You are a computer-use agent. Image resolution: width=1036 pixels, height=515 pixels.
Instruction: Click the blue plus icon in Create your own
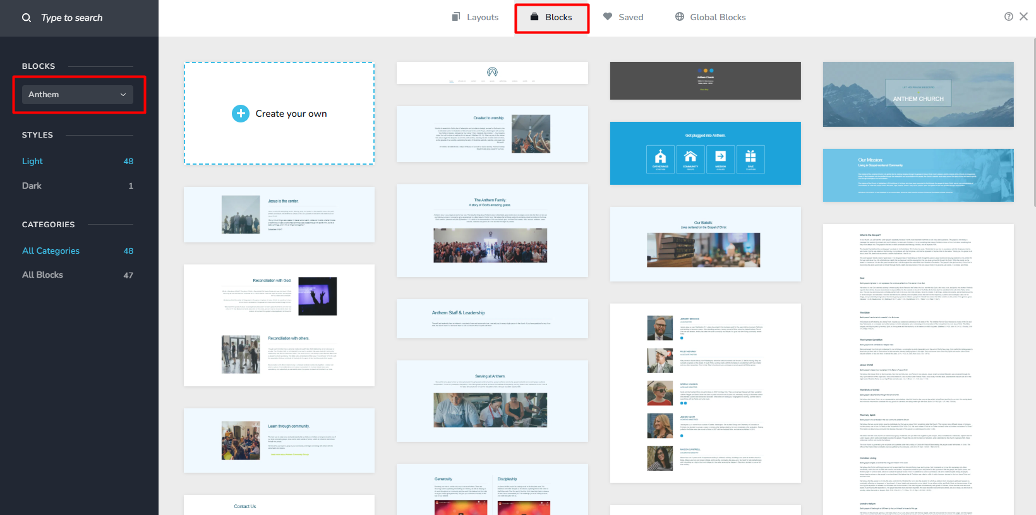[241, 114]
